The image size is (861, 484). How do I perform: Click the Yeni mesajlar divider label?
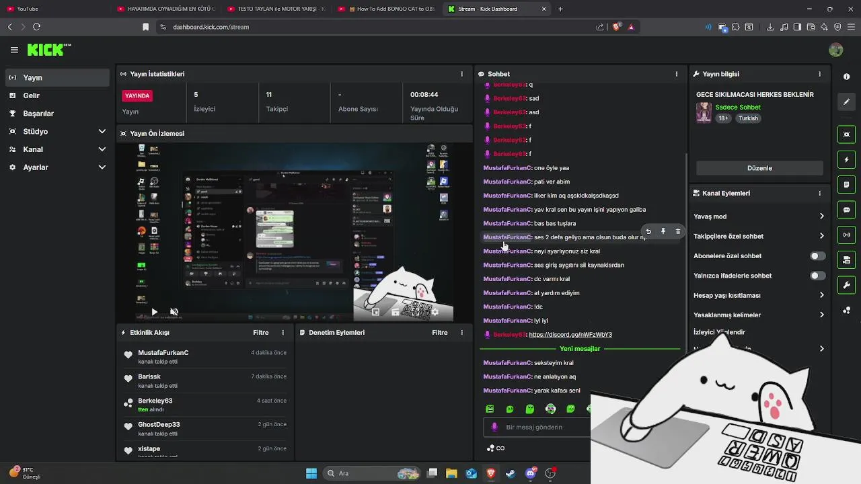[x=580, y=349]
